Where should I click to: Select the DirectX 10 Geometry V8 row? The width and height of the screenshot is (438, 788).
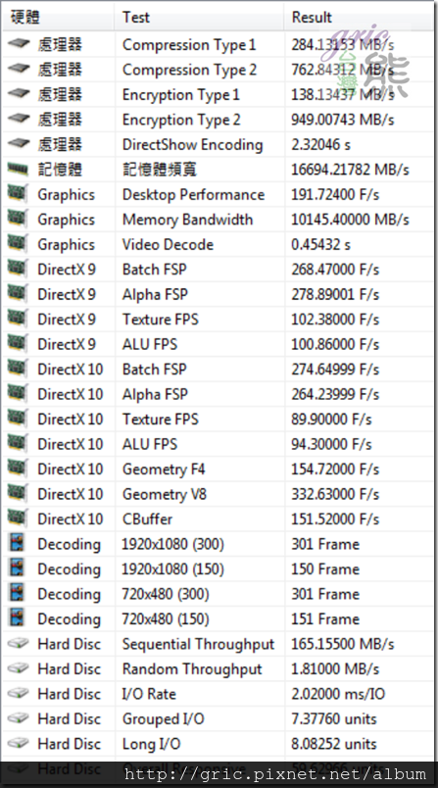218,494
